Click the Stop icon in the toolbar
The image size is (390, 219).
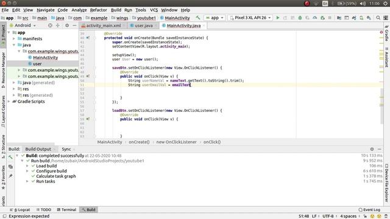point(330,18)
